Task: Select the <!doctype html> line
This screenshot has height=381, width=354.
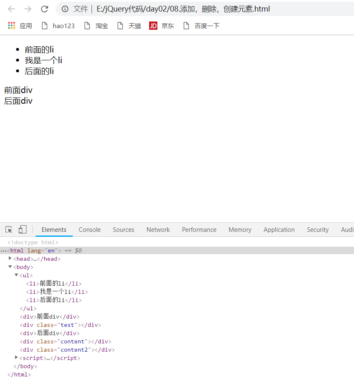Action: click(33, 242)
